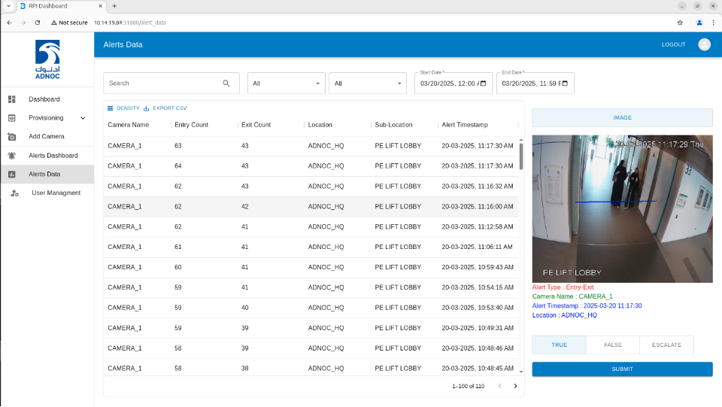Image resolution: width=722 pixels, height=407 pixels.
Task: Open the browser profile icon
Action: (699, 23)
